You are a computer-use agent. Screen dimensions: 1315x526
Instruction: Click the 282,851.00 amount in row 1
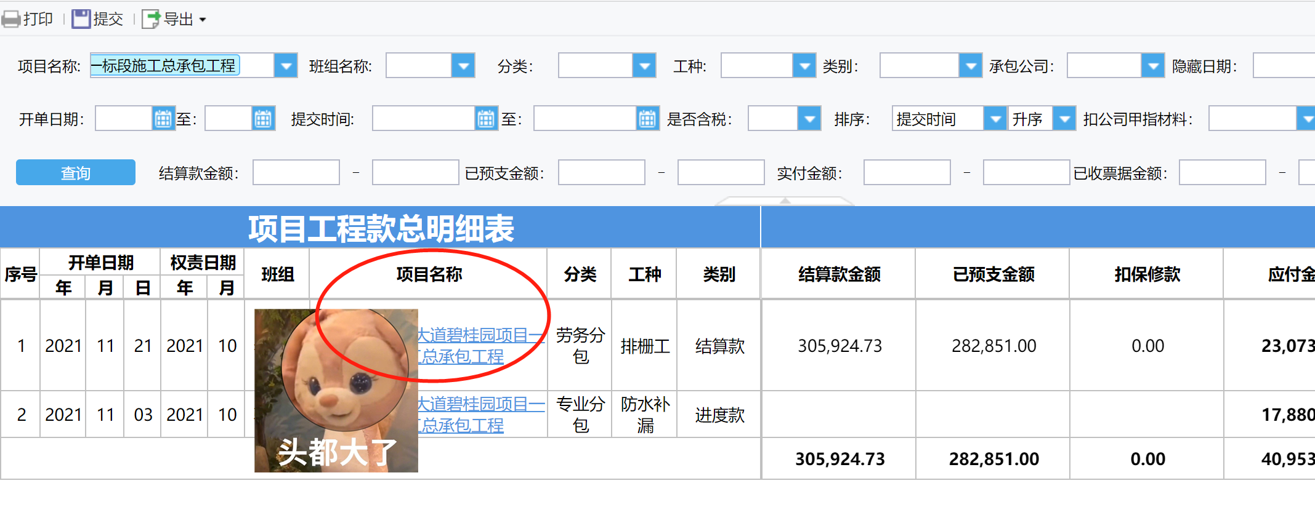click(x=993, y=346)
